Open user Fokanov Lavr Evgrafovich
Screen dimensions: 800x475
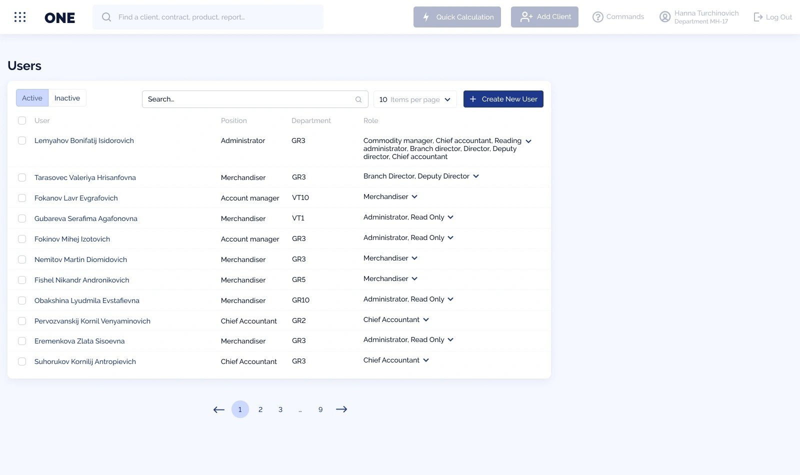76,198
